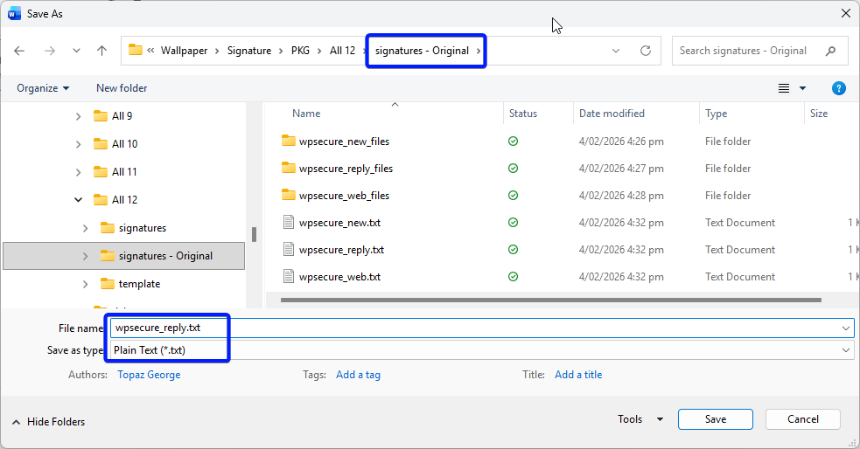Collapse the All 12 folder tree node
This screenshot has width=860, height=449.
79,200
